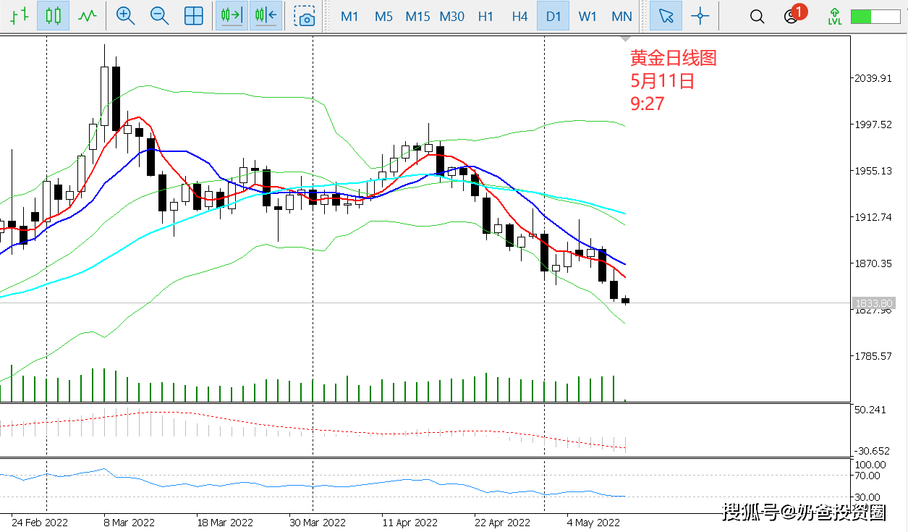Select the H1 timeframe
908x532 pixels.
tap(486, 16)
